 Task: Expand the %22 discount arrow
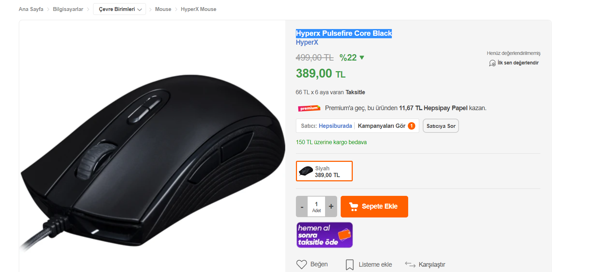coord(362,57)
